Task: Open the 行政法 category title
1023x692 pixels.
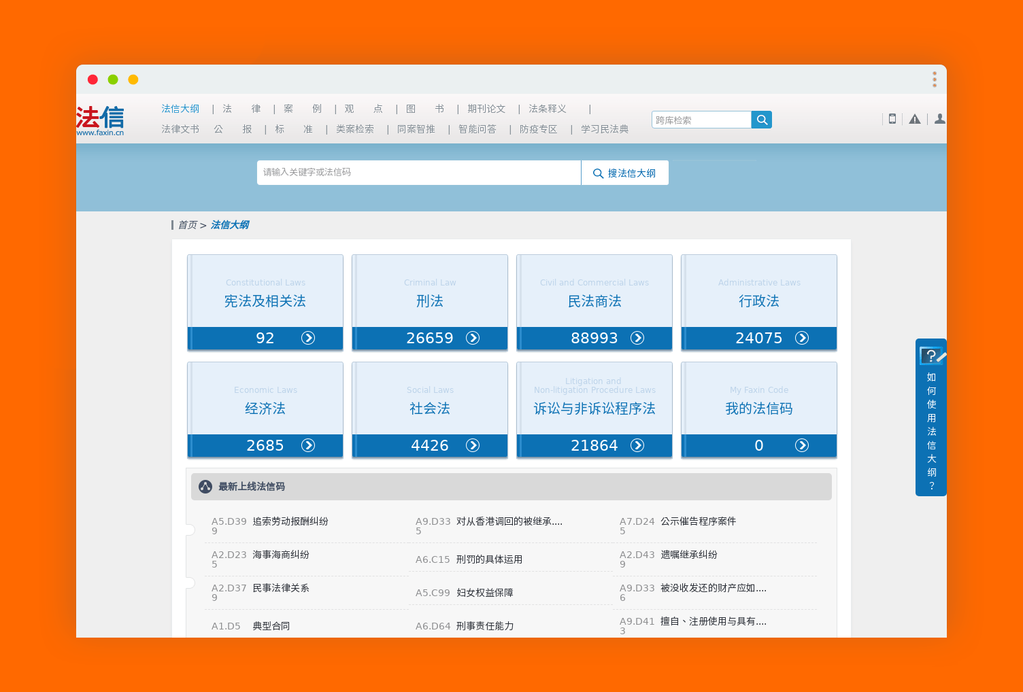Action: (759, 301)
